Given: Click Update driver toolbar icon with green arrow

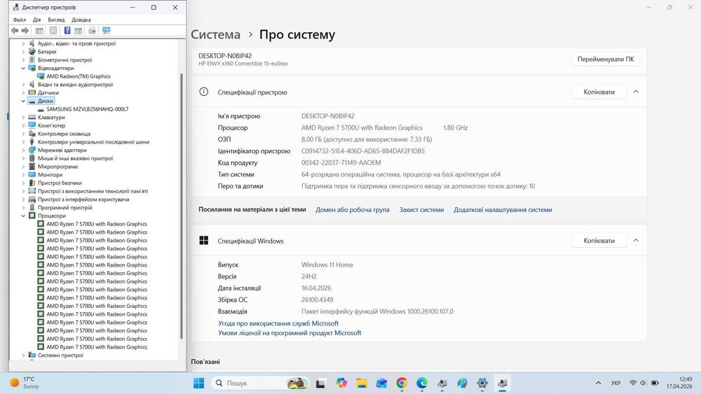Looking at the screenshot, I should pos(92,30).
